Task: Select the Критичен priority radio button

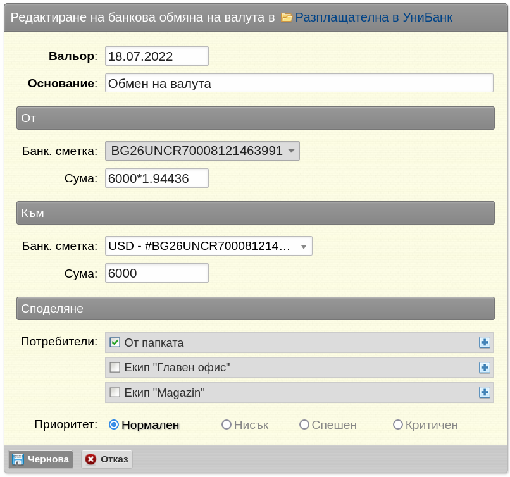Action: coord(398,424)
